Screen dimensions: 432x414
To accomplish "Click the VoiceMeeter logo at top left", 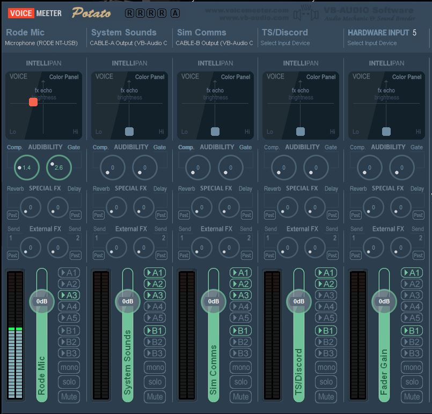I will (x=35, y=13).
